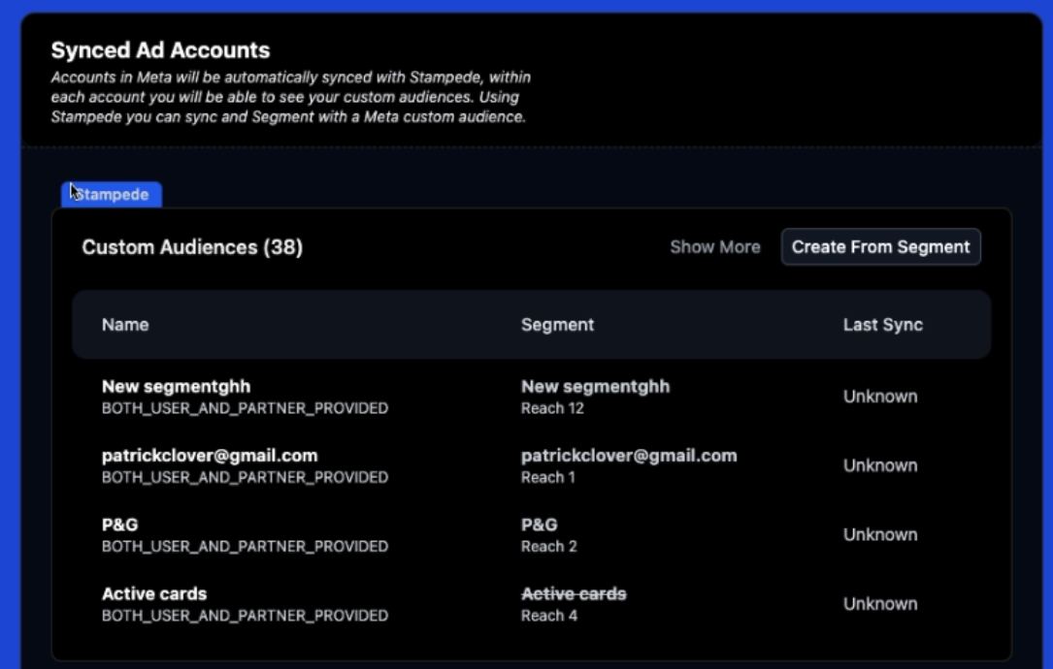View the patrickclover@gmail.com linked segment
The image size is (1053, 669).
[x=629, y=456]
